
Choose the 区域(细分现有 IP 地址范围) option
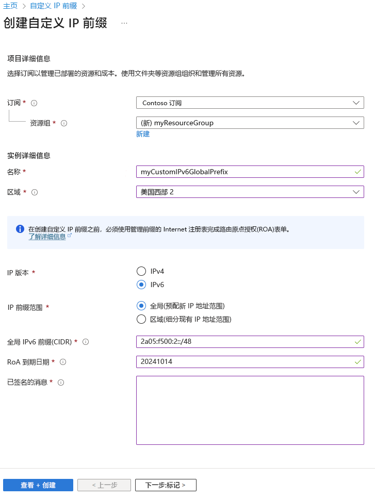click(x=141, y=319)
